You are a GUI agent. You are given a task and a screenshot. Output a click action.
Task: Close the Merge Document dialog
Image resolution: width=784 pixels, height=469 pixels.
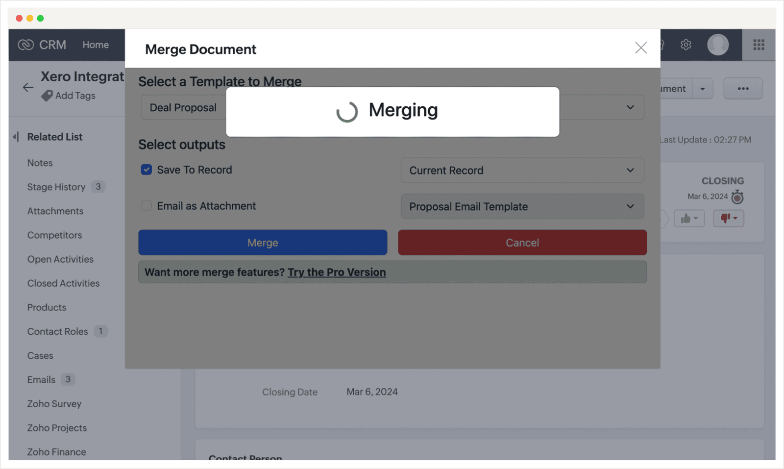(641, 48)
